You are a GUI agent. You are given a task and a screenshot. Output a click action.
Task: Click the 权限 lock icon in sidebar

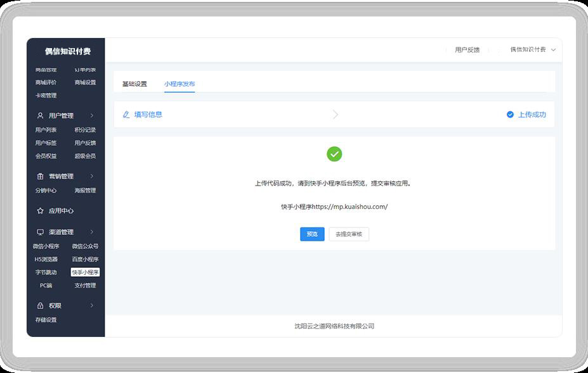pyautogui.click(x=41, y=306)
